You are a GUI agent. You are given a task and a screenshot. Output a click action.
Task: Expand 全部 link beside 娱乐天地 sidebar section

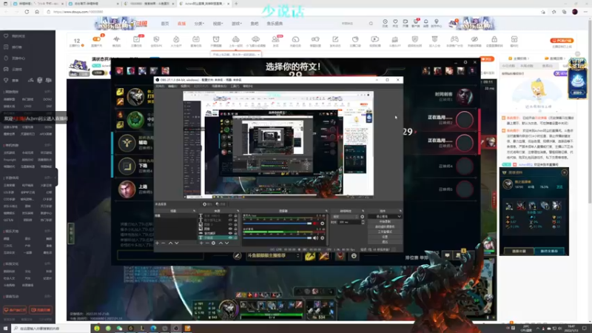pyautogui.click(x=48, y=231)
